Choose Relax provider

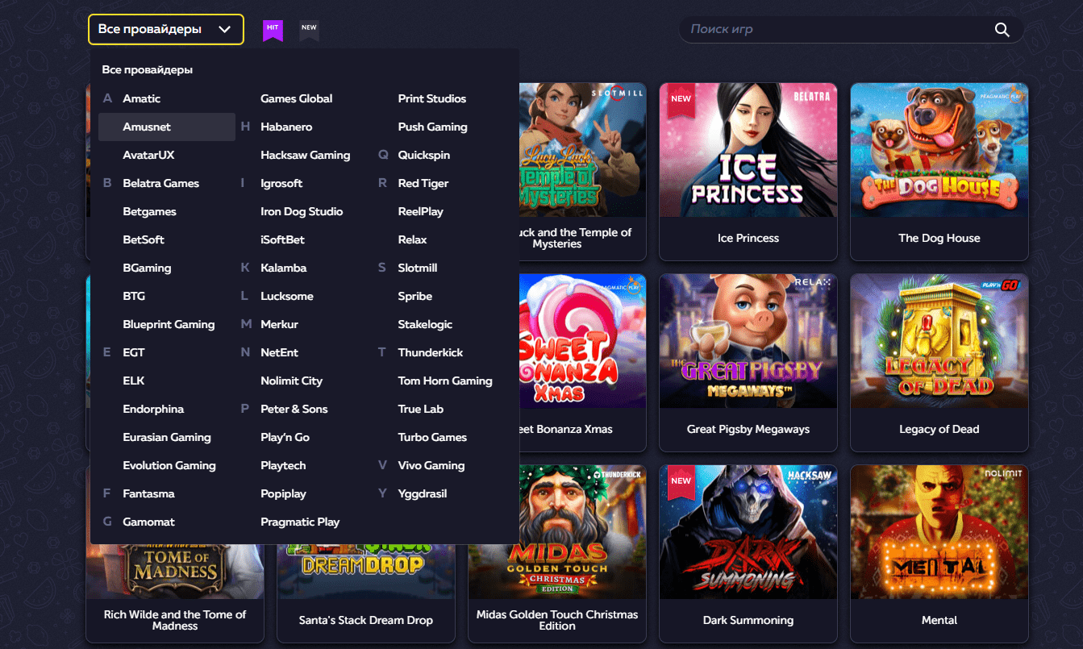(x=412, y=239)
